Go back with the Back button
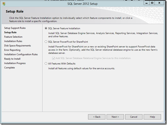167x125 pixels. coord(97,117)
